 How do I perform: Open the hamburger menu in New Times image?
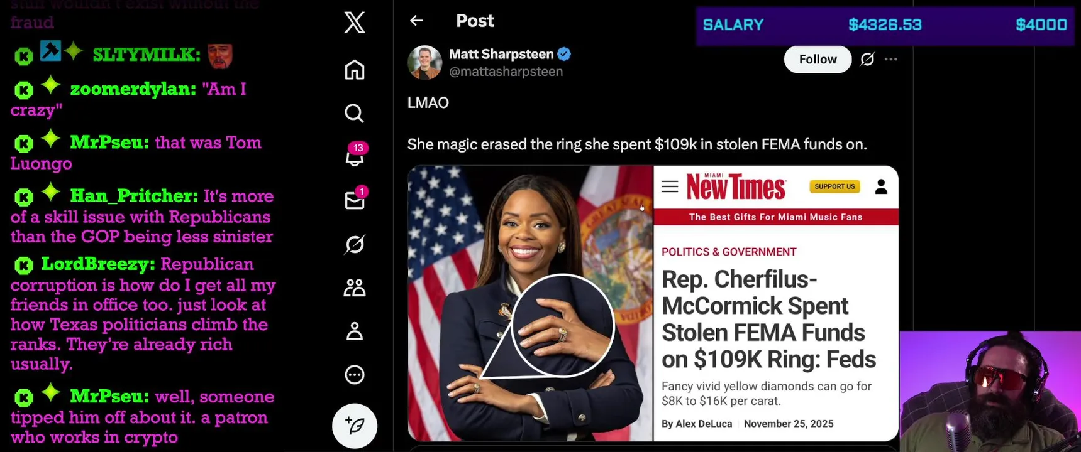click(x=670, y=186)
